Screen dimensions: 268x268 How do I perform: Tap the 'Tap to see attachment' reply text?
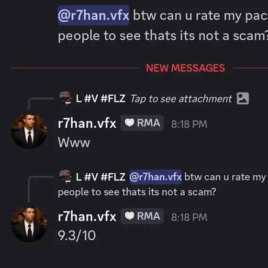(x=181, y=99)
